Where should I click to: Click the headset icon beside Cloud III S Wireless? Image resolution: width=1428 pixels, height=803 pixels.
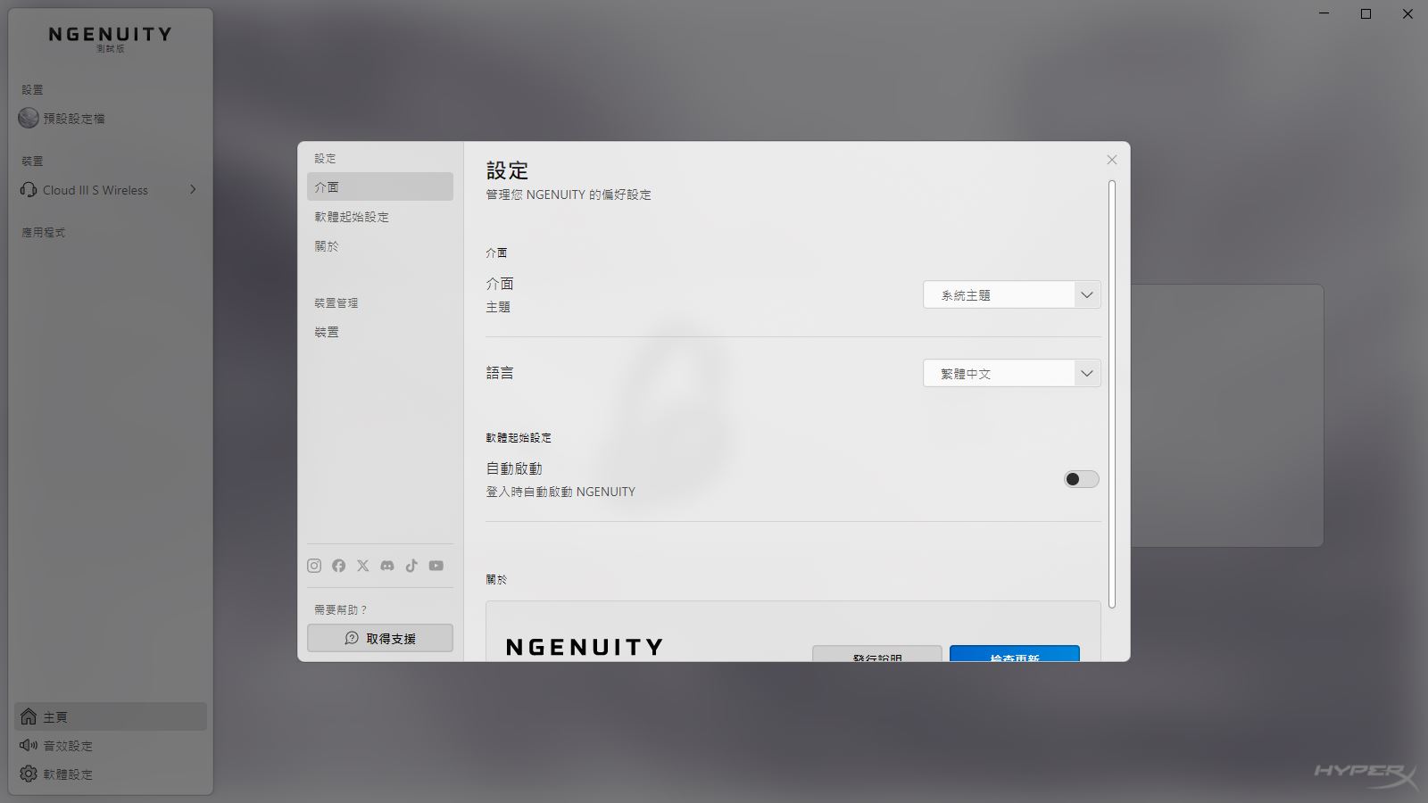[x=29, y=190]
